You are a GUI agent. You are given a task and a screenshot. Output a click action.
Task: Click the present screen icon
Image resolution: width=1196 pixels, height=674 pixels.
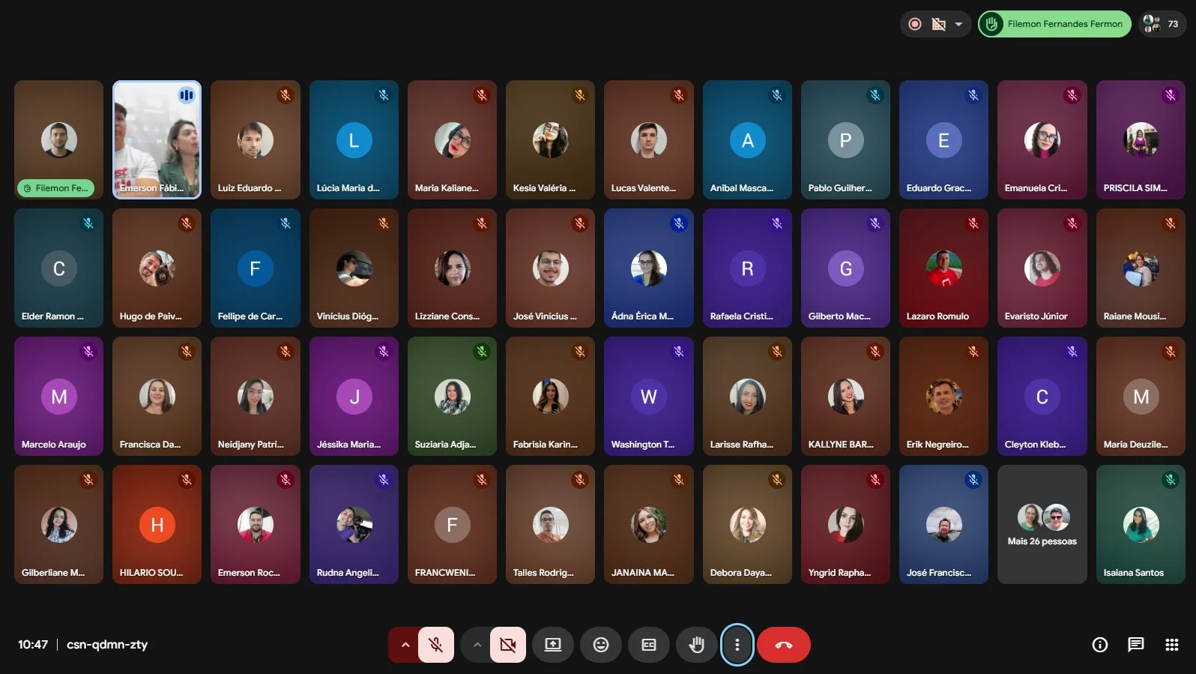pos(553,645)
